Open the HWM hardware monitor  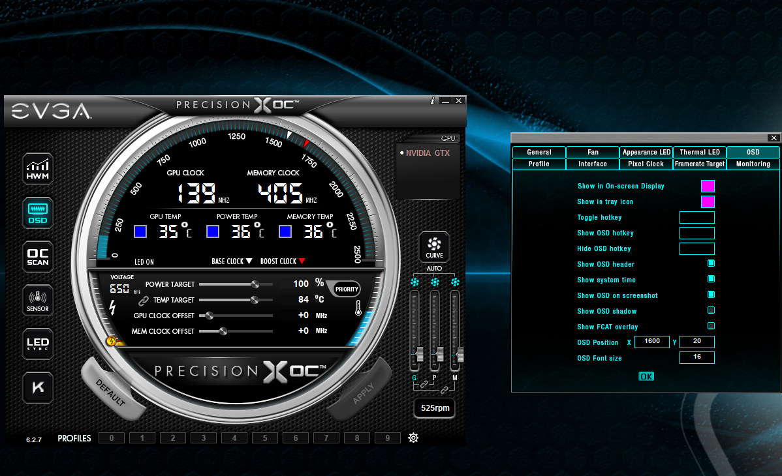(x=37, y=169)
